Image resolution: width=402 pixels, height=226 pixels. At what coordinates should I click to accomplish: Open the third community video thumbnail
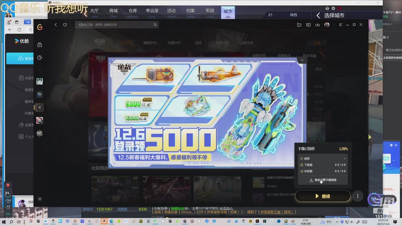pos(218,189)
